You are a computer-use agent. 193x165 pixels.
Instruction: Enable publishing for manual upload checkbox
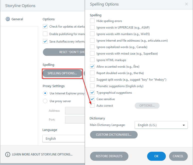45,34
